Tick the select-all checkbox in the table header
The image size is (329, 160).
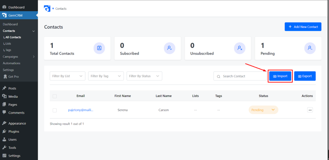tap(55, 96)
